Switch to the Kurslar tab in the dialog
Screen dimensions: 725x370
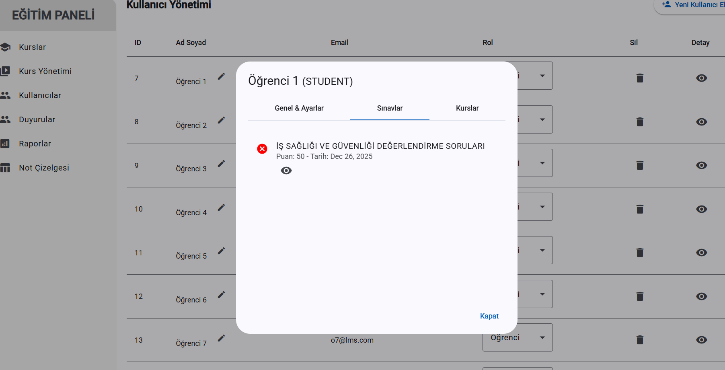[467, 108]
